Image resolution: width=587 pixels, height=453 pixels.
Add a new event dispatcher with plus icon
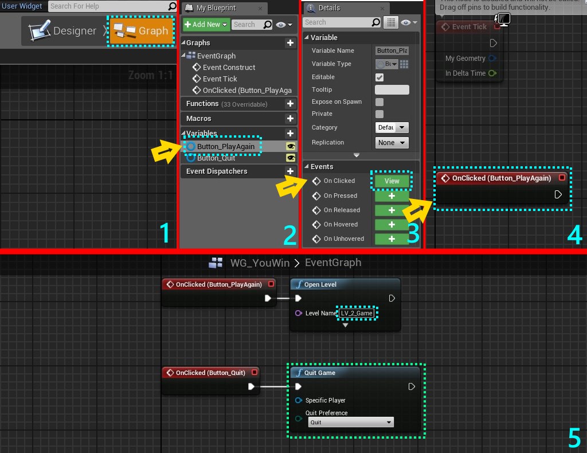[x=290, y=171]
